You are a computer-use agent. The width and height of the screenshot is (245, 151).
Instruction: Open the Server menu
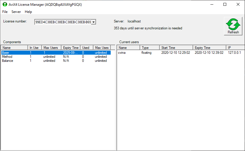point(16,12)
